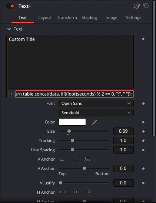Switch to the Layout tab
The image size is (156, 203).
coord(44,17)
